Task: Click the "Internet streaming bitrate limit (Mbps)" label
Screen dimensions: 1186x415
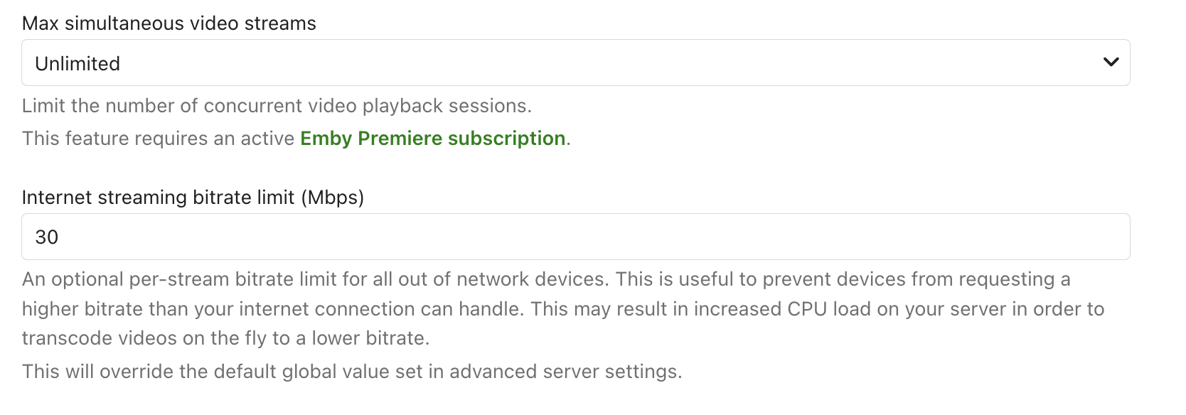Action: point(193,198)
